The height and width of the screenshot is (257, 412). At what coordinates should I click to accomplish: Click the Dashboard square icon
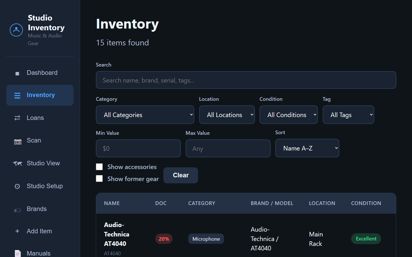click(17, 73)
